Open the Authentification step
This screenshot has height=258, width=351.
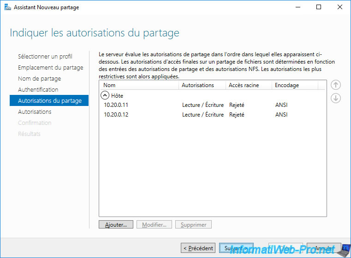[x=38, y=90]
